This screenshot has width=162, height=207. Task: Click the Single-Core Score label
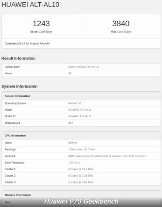pos(41,32)
